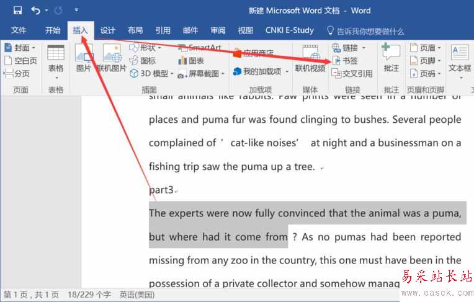Insert a text box with 文本框

click(x=460, y=62)
